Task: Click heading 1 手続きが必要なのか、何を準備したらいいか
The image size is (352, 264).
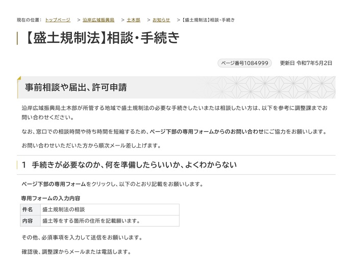Action: point(129,165)
